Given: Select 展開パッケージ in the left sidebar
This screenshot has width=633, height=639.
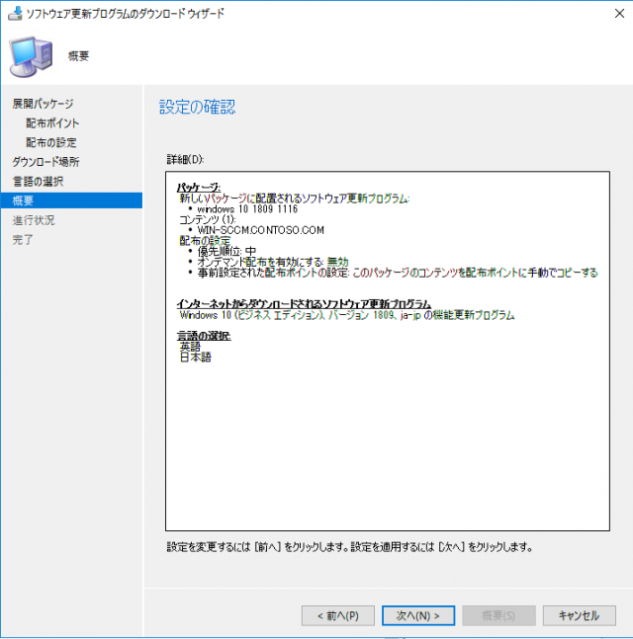Looking at the screenshot, I should point(43,104).
